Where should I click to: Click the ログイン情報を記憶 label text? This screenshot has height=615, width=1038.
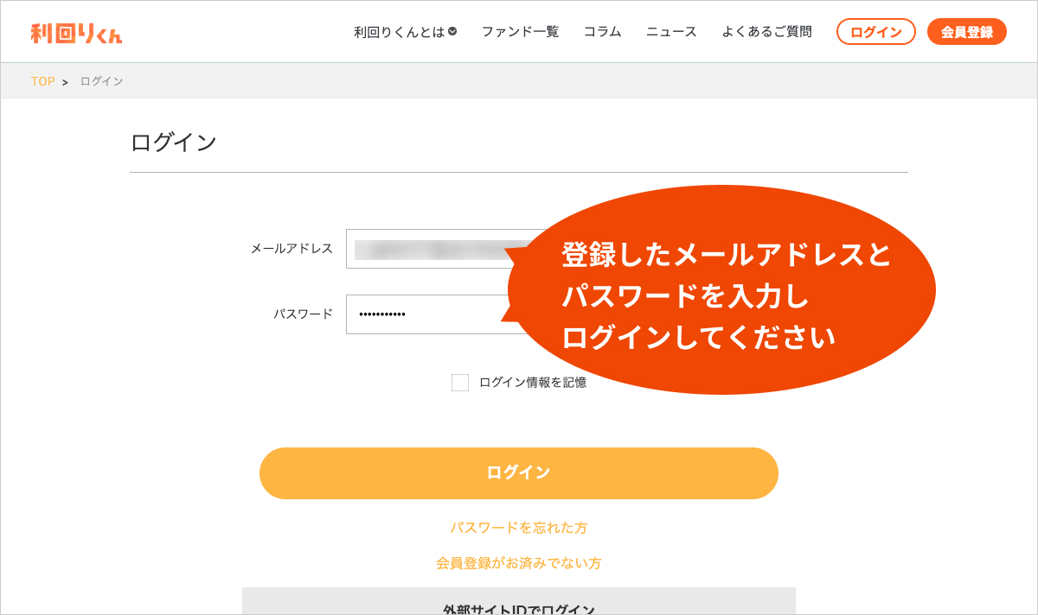point(532,383)
